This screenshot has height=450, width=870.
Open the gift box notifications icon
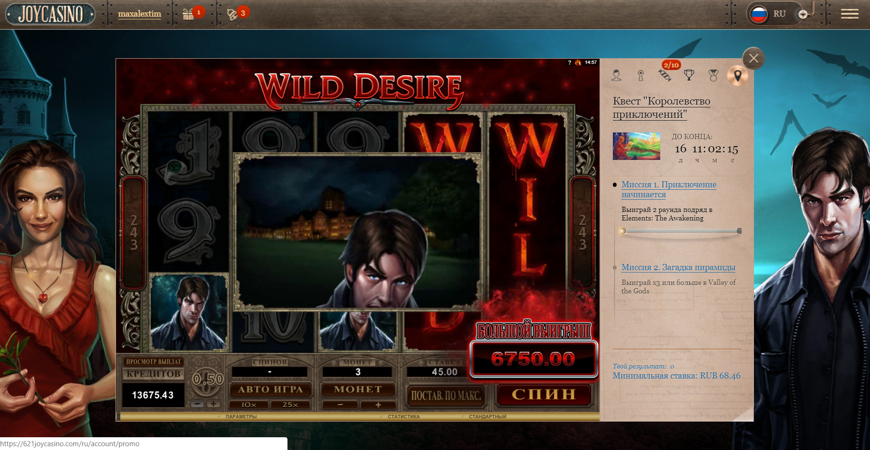[x=188, y=14]
